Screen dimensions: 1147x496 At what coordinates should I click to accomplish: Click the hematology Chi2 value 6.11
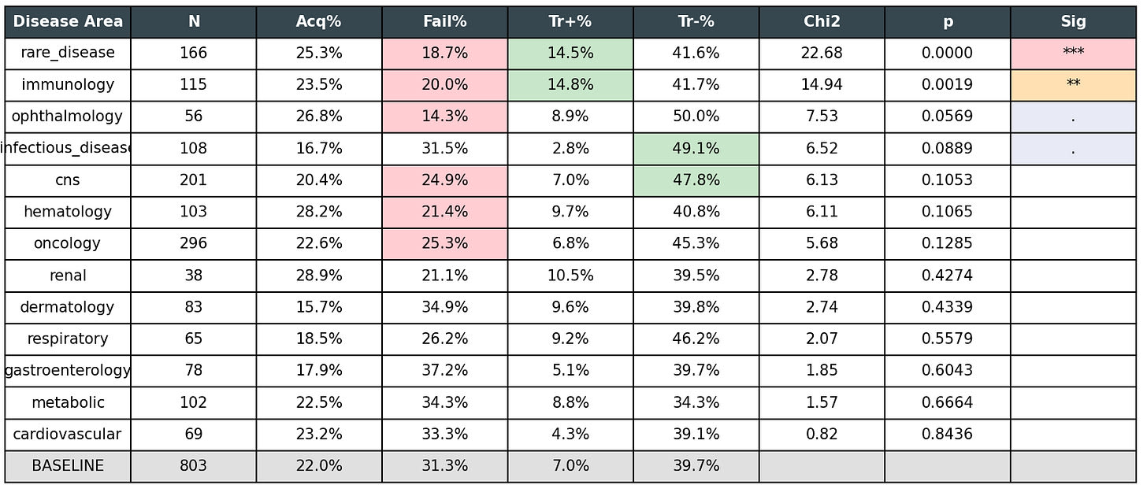point(822,212)
